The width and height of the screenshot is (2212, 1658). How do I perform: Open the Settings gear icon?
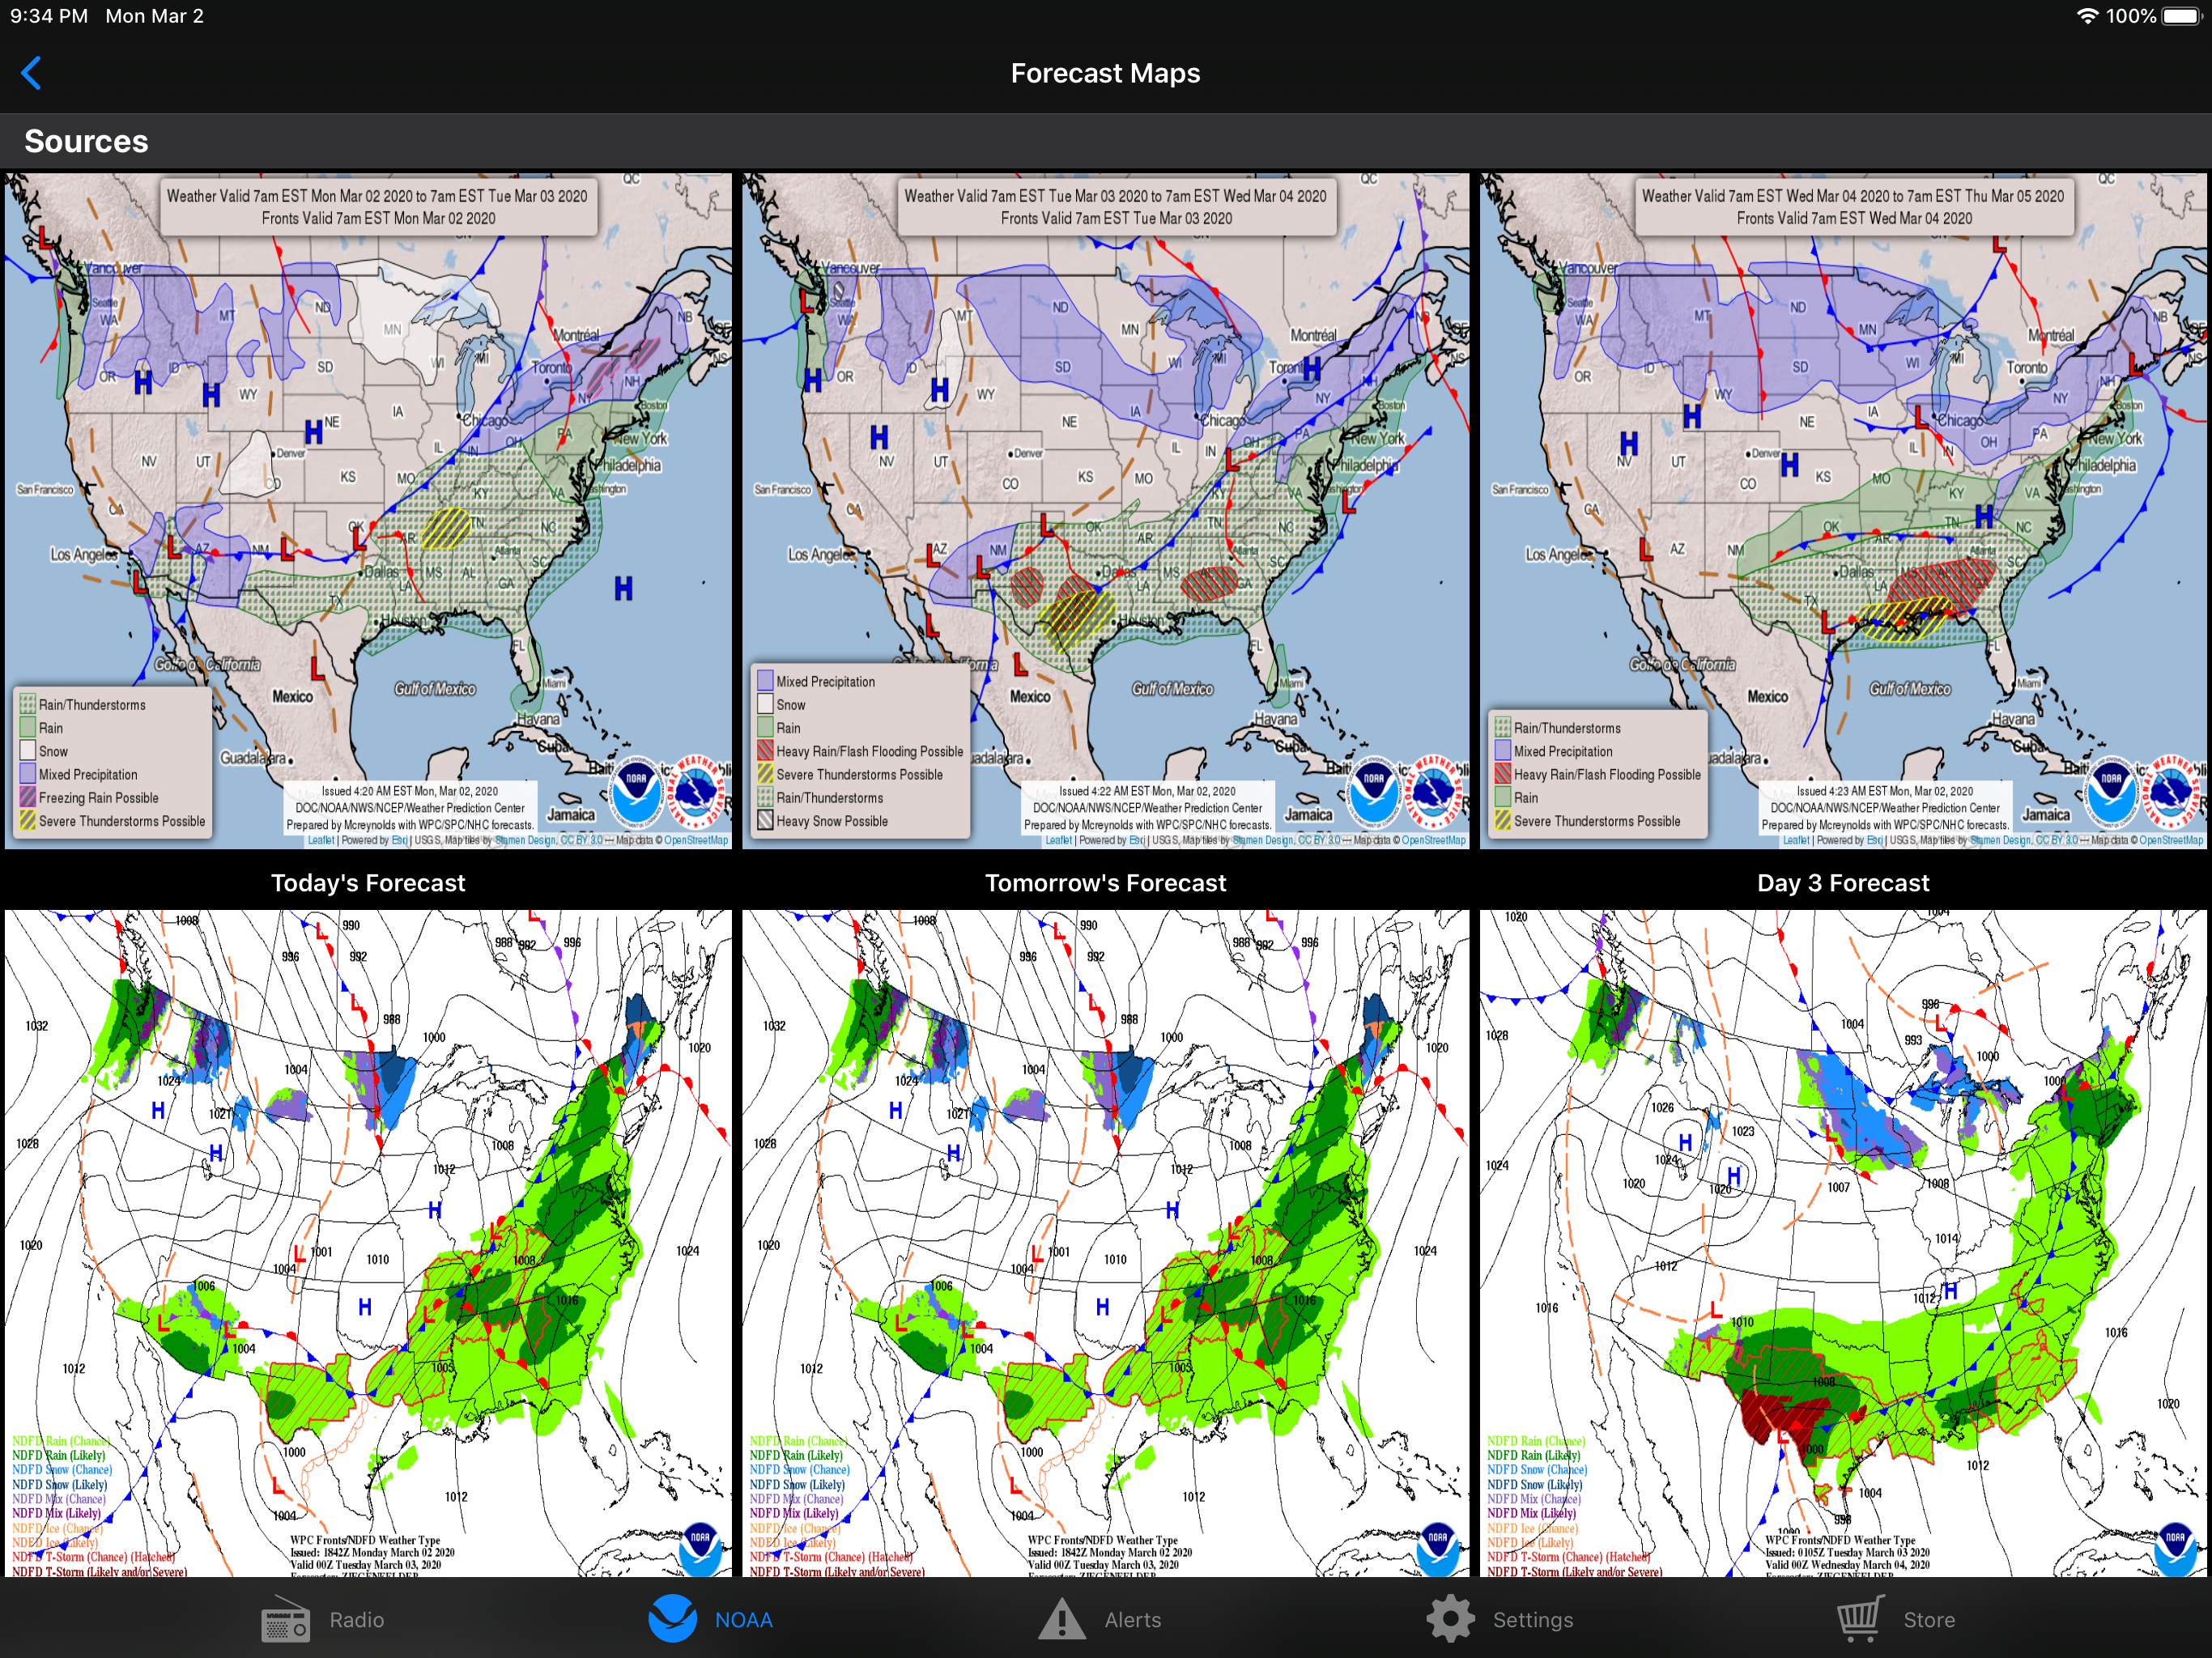(x=1450, y=1619)
